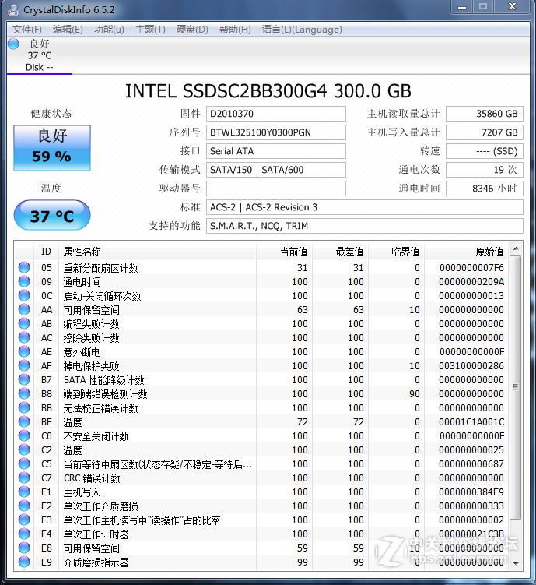Select raw value 003100000286

471,366
